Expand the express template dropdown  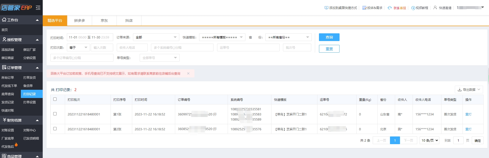222,37
